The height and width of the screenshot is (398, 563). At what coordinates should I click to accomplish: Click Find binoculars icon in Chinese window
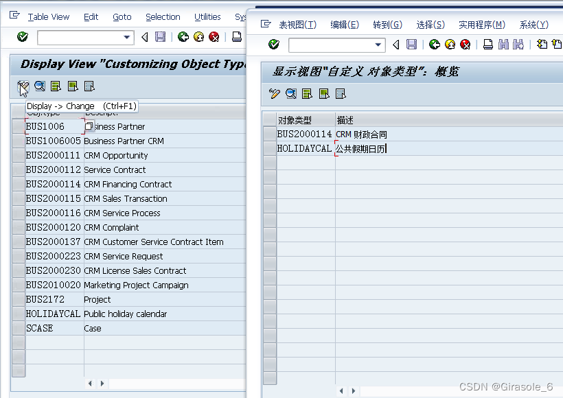point(504,44)
